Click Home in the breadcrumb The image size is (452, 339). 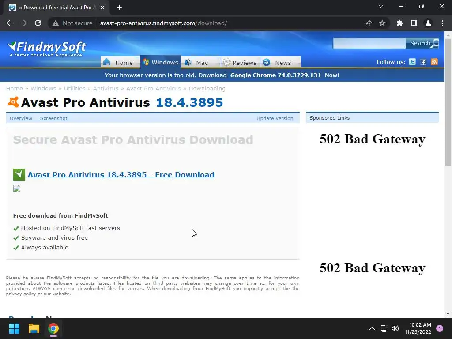point(15,88)
